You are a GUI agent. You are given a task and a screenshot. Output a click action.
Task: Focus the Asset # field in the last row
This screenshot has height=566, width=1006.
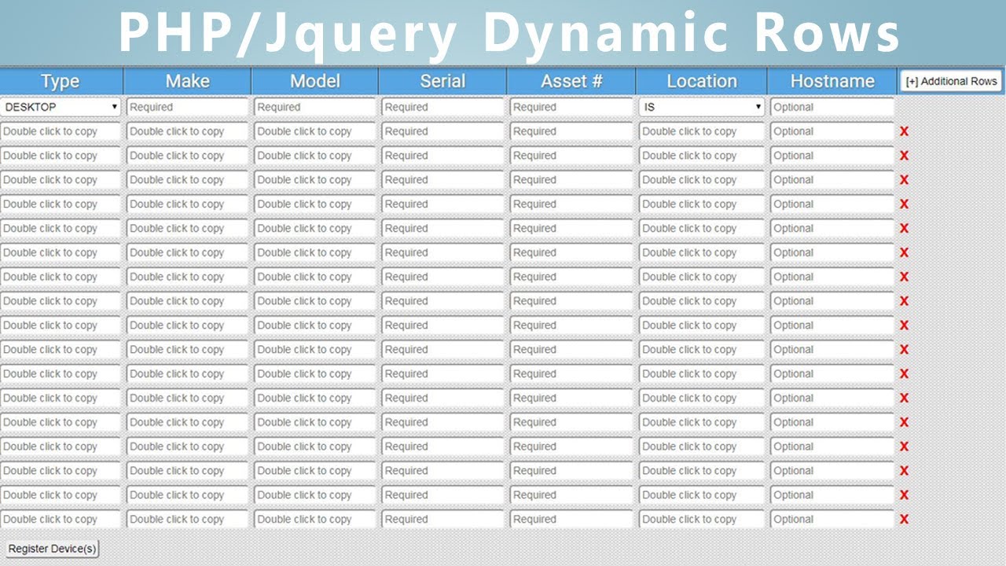pyautogui.click(x=571, y=520)
